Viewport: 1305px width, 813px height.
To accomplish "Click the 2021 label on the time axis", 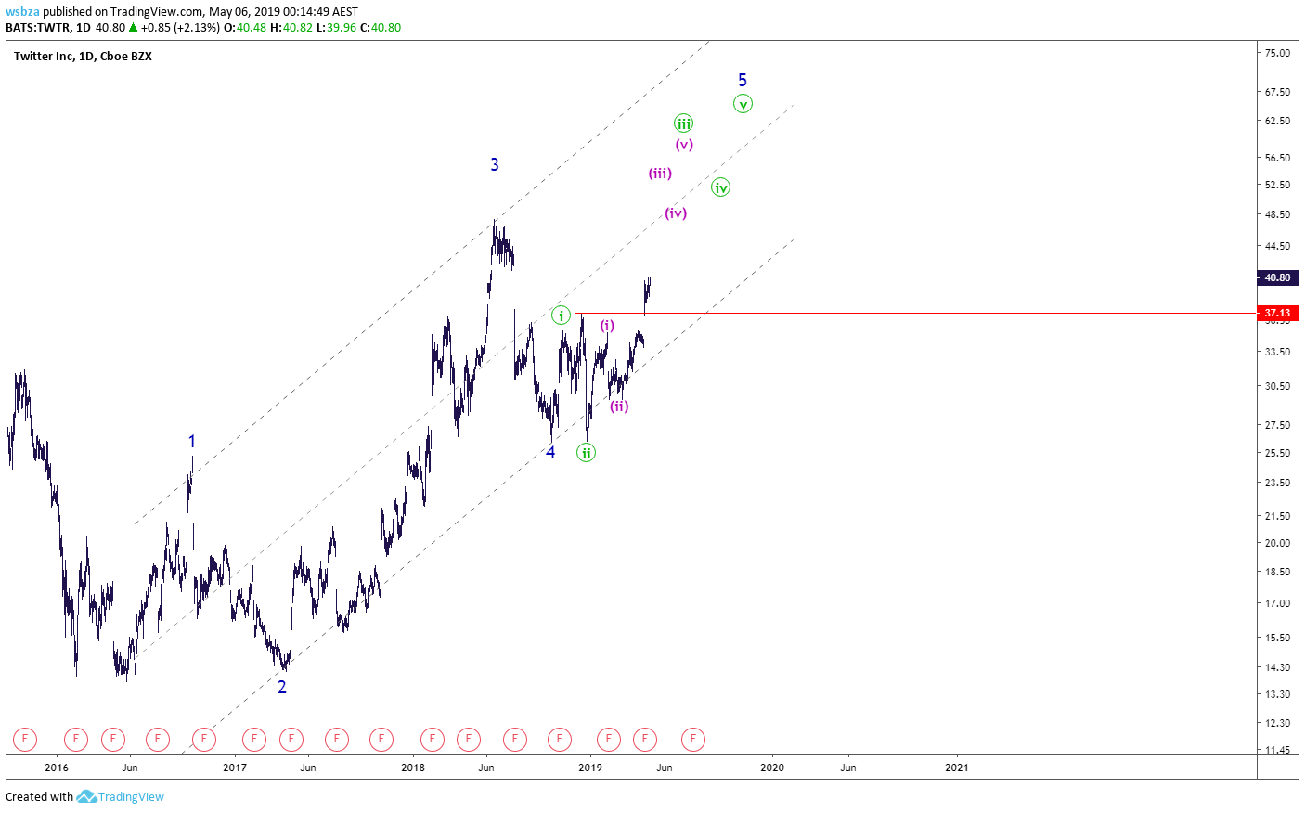I will (957, 768).
